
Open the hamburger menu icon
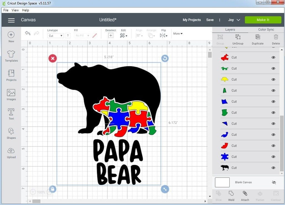pyautogui.click(x=11, y=20)
